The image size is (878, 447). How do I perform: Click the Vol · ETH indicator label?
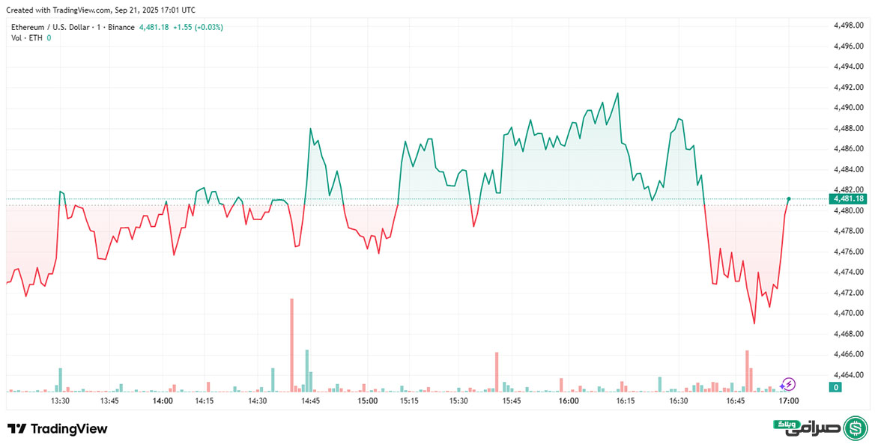26,37
